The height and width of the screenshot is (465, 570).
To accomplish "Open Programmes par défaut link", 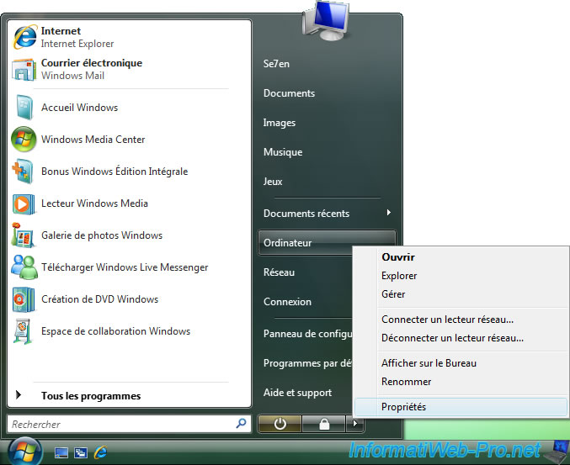I will click(x=307, y=363).
